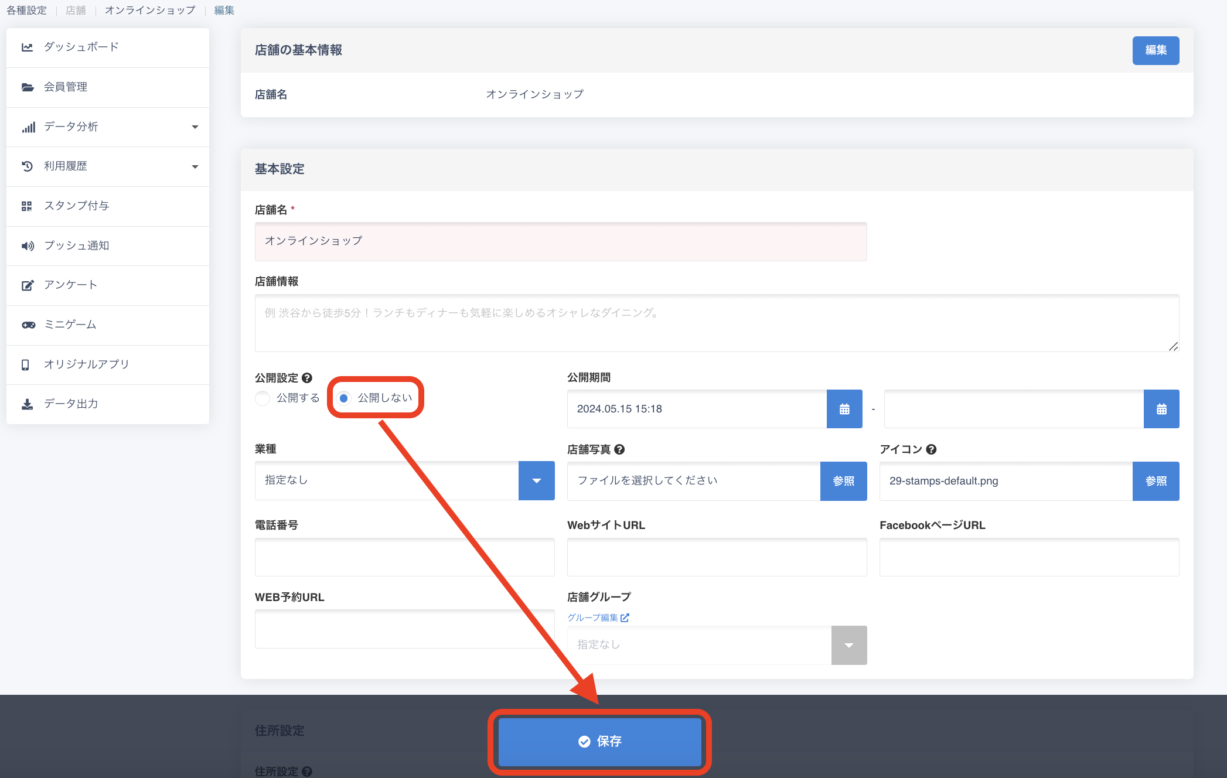Expand the データ分析 sidebar submenu
Viewport: 1227px width, 778px height.
pos(195,127)
